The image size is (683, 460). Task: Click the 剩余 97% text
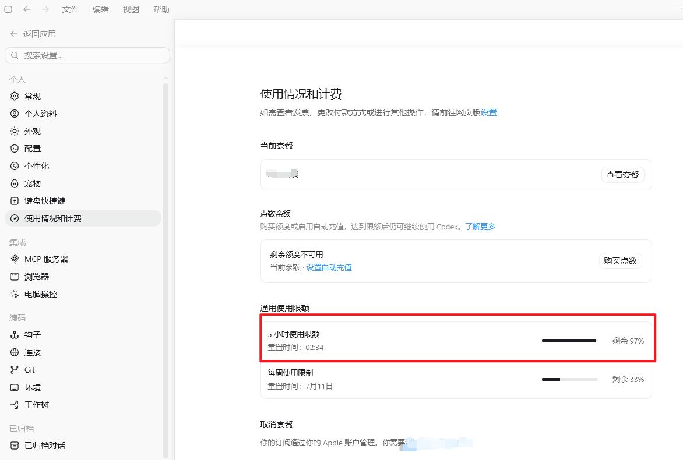[628, 341]
